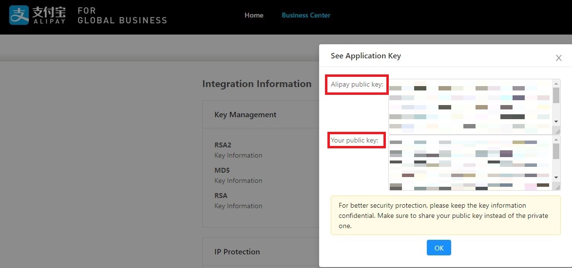Click the Alipay public key scrollbar thumb
Screen dimensions: 572x268
pyautogui.click(x=556, y=95)
